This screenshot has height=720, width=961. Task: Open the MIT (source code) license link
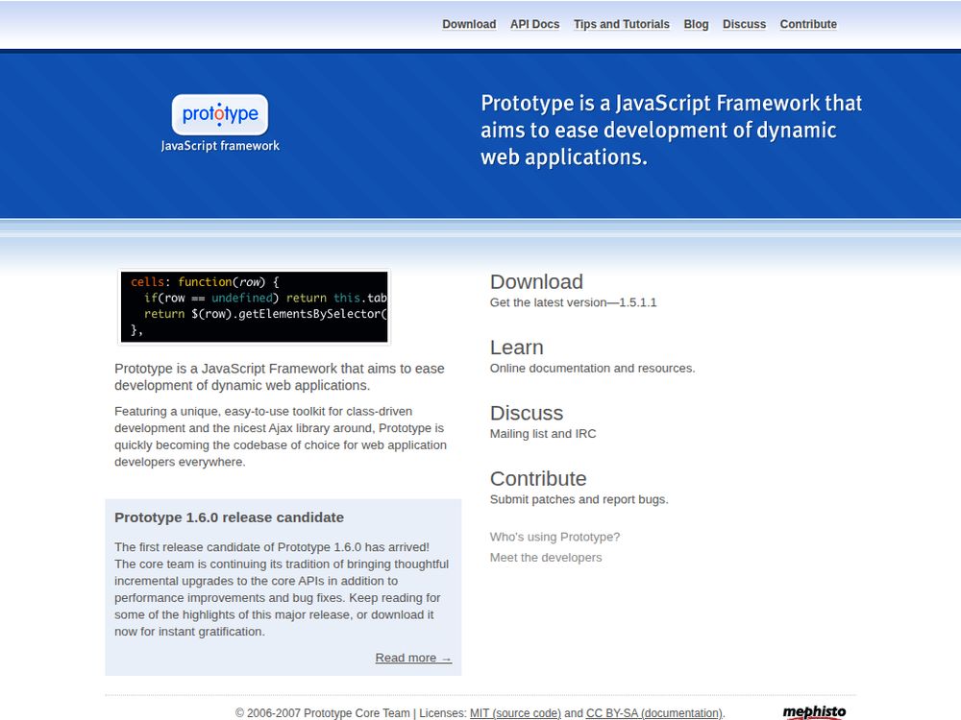[x=515, y=713]
